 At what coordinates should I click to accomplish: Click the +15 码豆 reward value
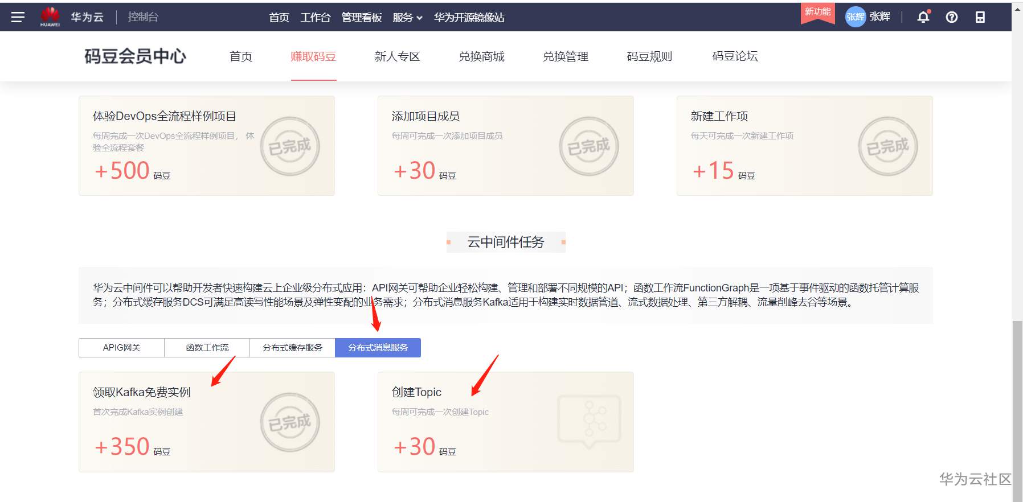(x=723, y=171)
